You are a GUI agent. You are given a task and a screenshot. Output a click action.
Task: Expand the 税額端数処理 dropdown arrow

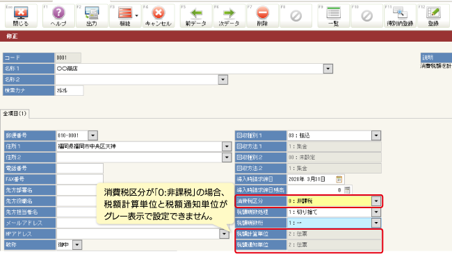(x=376, y=212)
